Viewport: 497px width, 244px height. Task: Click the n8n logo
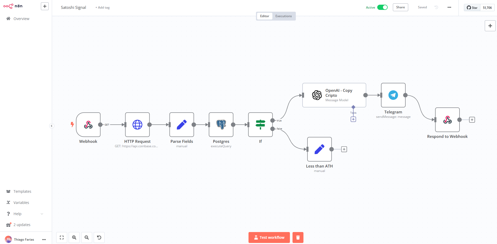13,6
